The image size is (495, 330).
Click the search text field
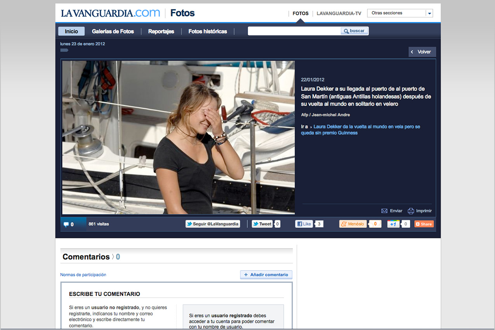[x=294, y=31]
